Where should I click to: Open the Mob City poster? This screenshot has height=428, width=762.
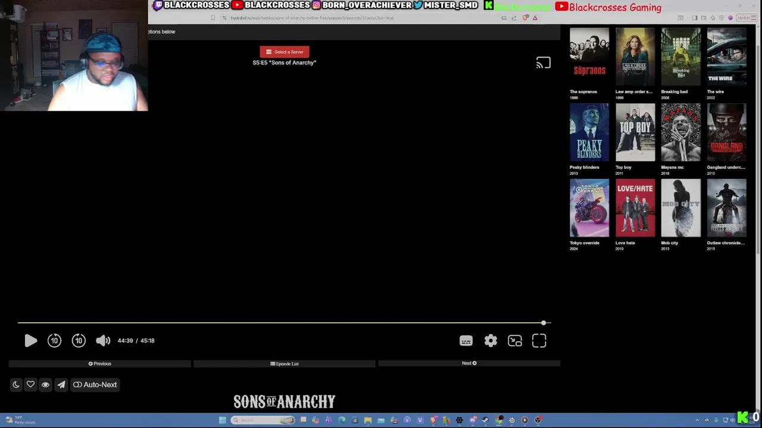point(681,207)
